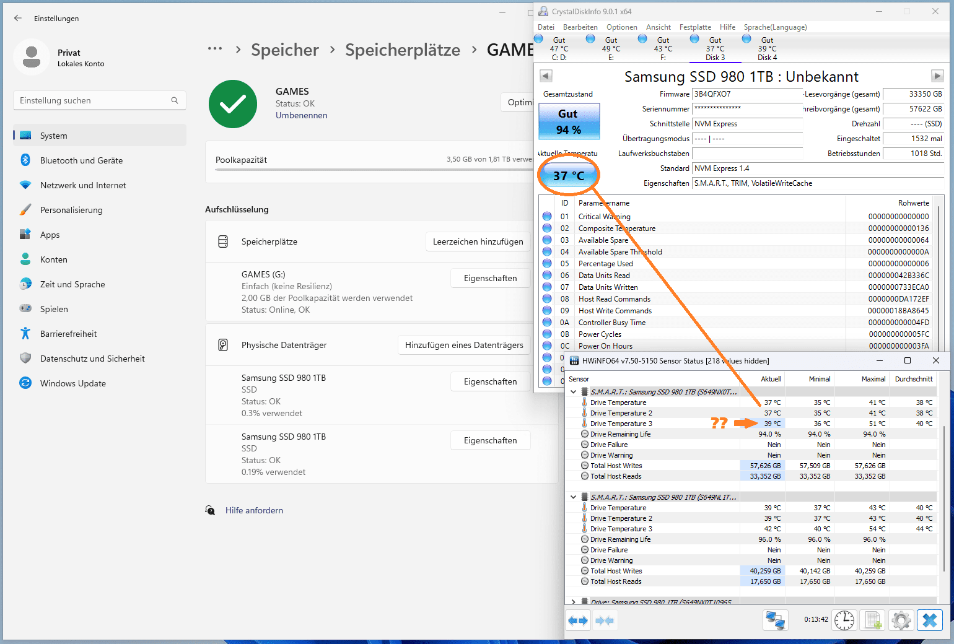Click the HWiNFO expand columns arrows button
954x644 pixels.
(x=578, y=620)
